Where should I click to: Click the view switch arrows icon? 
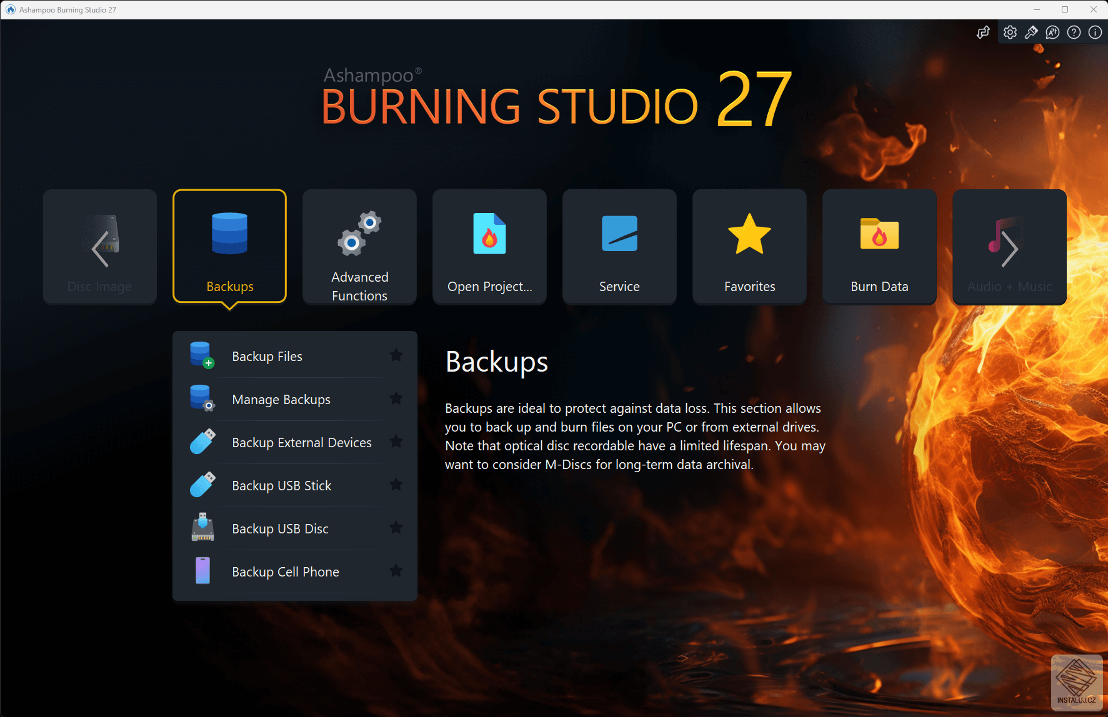(x=983, y=32)
